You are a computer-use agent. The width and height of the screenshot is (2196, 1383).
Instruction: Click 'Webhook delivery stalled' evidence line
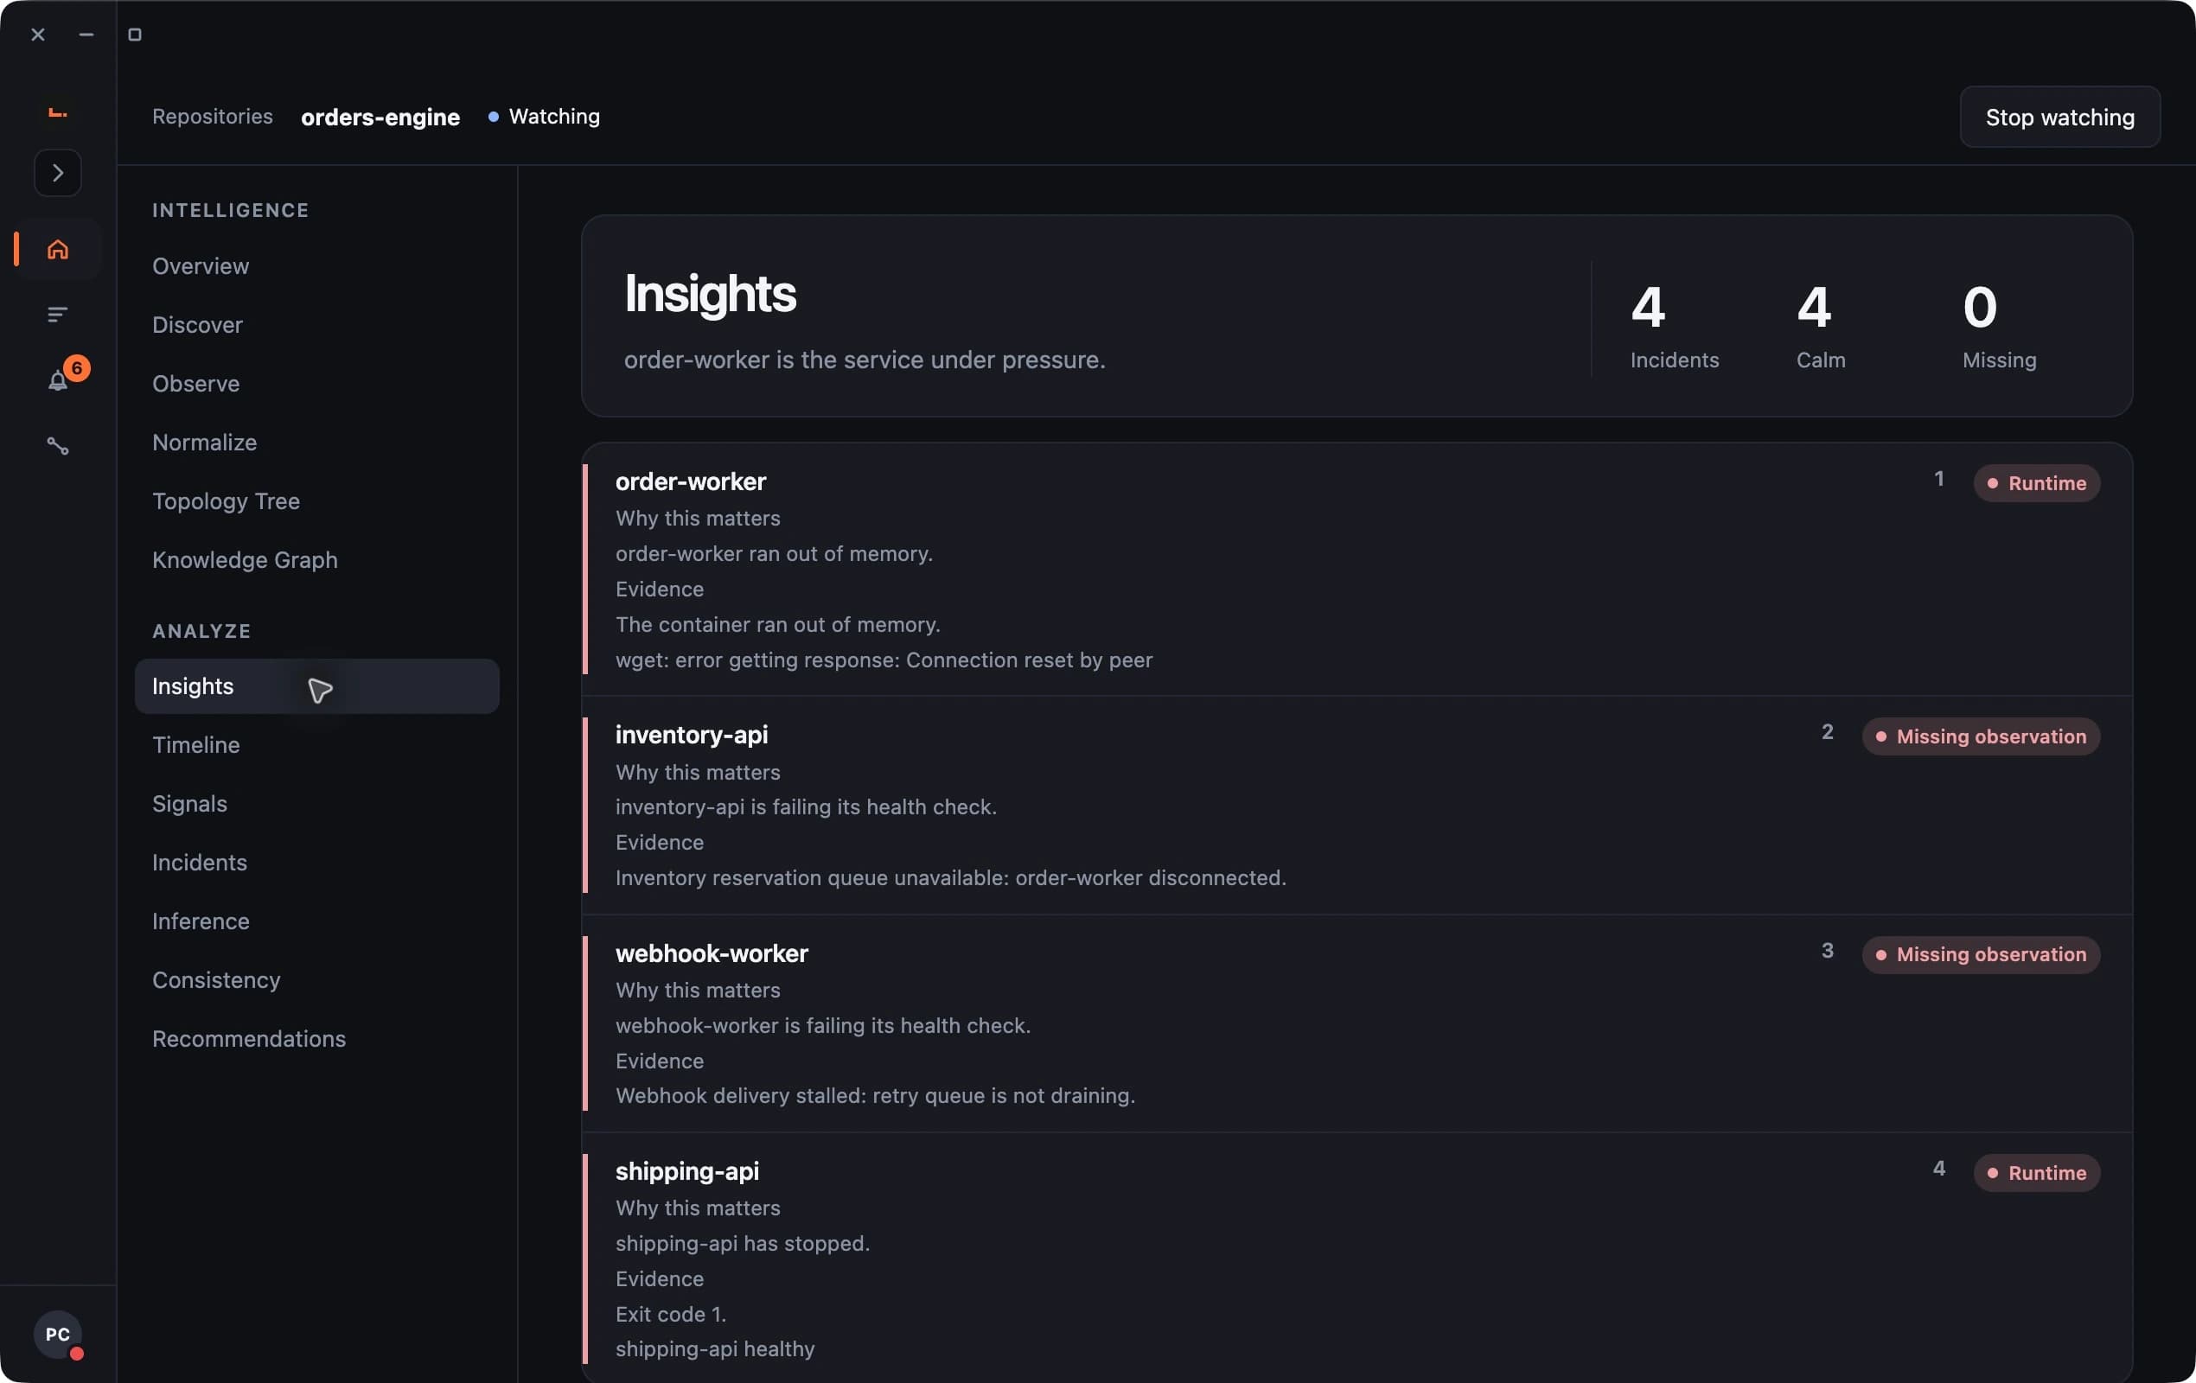pyautogui.click(x=876, y=1096)
